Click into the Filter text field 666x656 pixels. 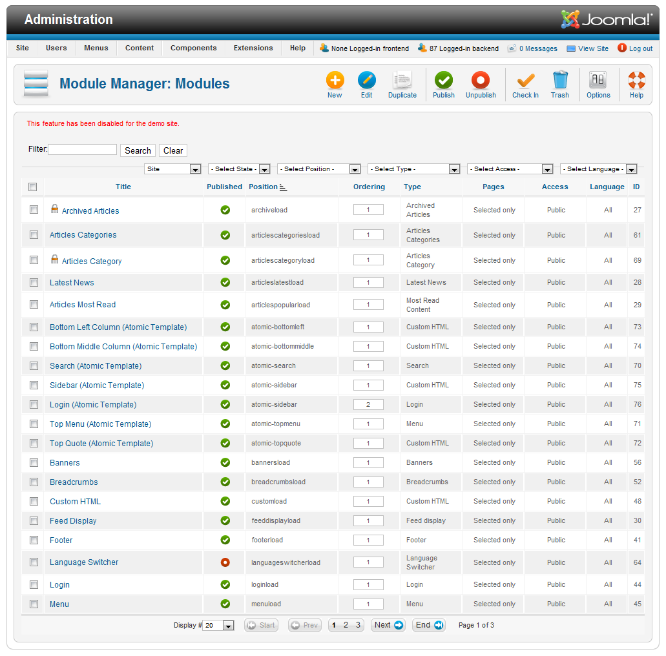click(x=82, y=150)
